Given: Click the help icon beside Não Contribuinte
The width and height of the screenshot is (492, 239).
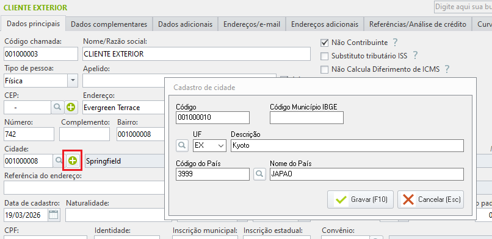Looking at the screenshot, I should [x=395, y=42].
